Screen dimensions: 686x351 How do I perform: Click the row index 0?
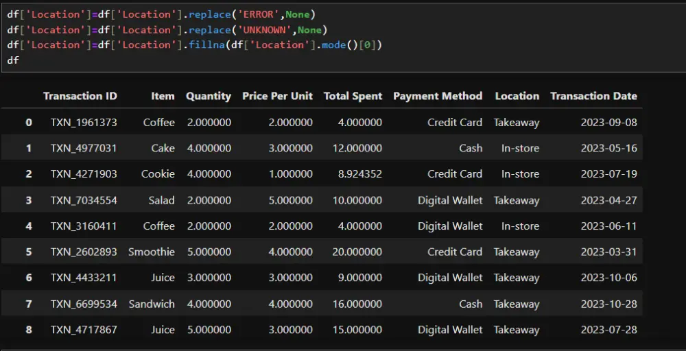click(29, 123)
